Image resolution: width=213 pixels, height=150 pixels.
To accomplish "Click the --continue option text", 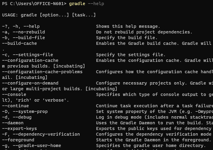I will point(15,106).
